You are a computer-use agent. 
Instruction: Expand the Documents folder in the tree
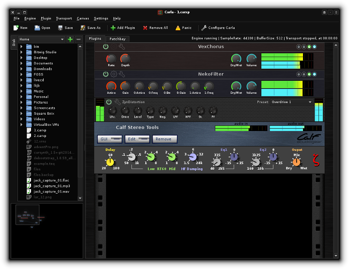(21, 63)
